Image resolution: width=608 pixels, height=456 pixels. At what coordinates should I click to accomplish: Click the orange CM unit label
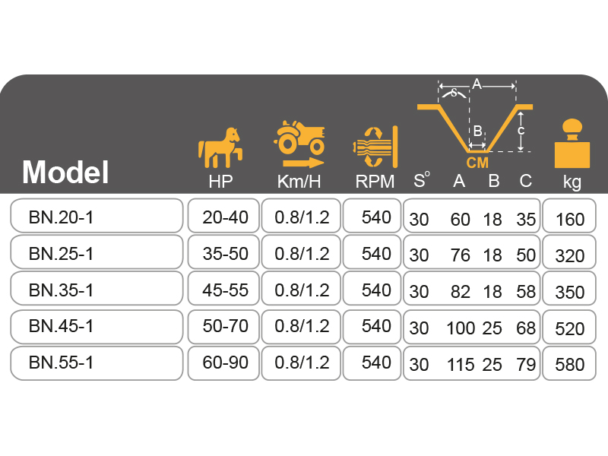point(477,163)
